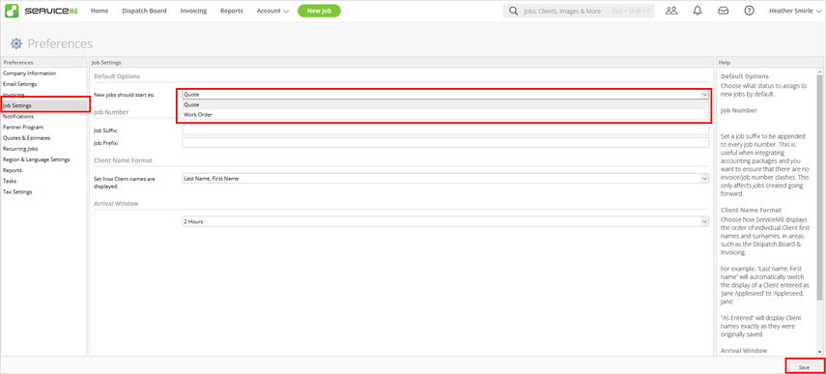
Task: Click the Job Suffix input field
Action: click(x=445, y=130)
